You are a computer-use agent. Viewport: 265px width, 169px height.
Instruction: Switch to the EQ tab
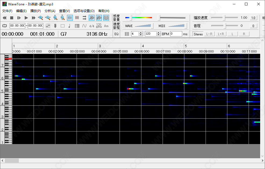click(x=116, y=34)
